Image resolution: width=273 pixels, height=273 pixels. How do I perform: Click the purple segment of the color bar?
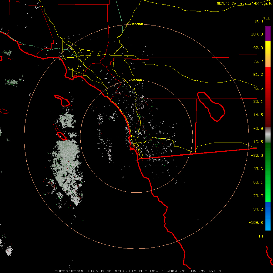tap(268, 34)
